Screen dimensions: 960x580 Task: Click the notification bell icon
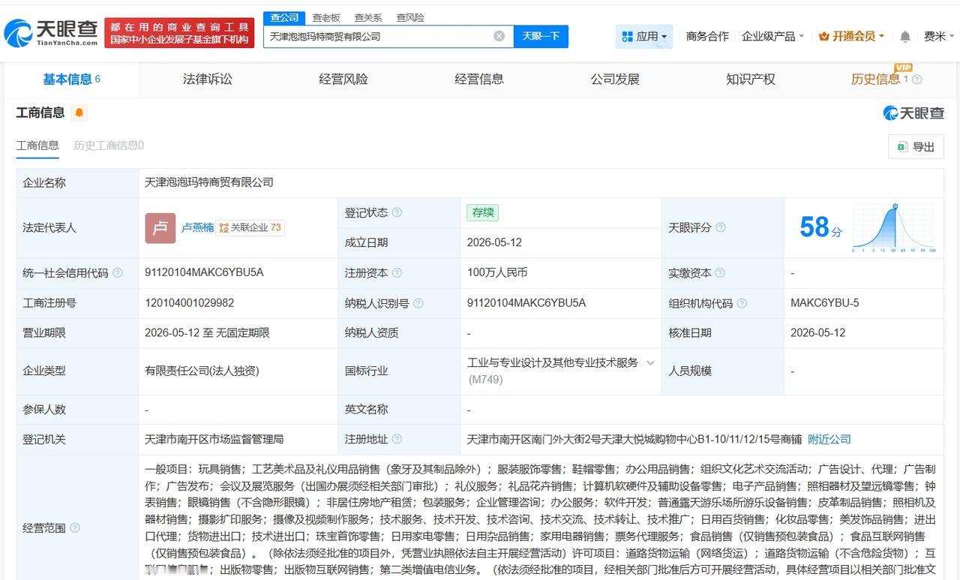pos(905,36)
